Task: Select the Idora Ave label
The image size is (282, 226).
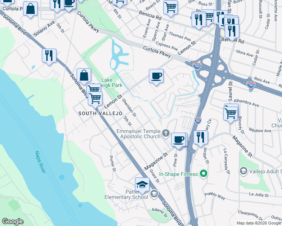Action: (x=245, y=53)
